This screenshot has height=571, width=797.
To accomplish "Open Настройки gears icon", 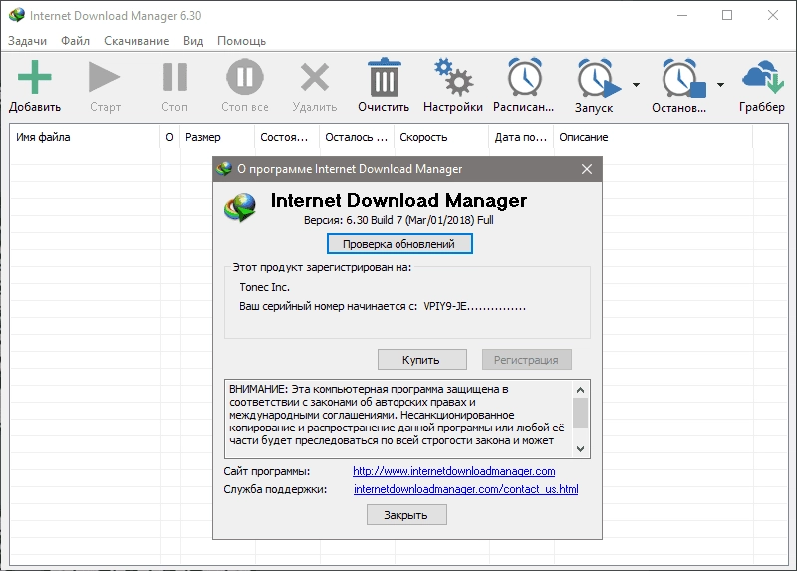I will (x=453, y=77).
